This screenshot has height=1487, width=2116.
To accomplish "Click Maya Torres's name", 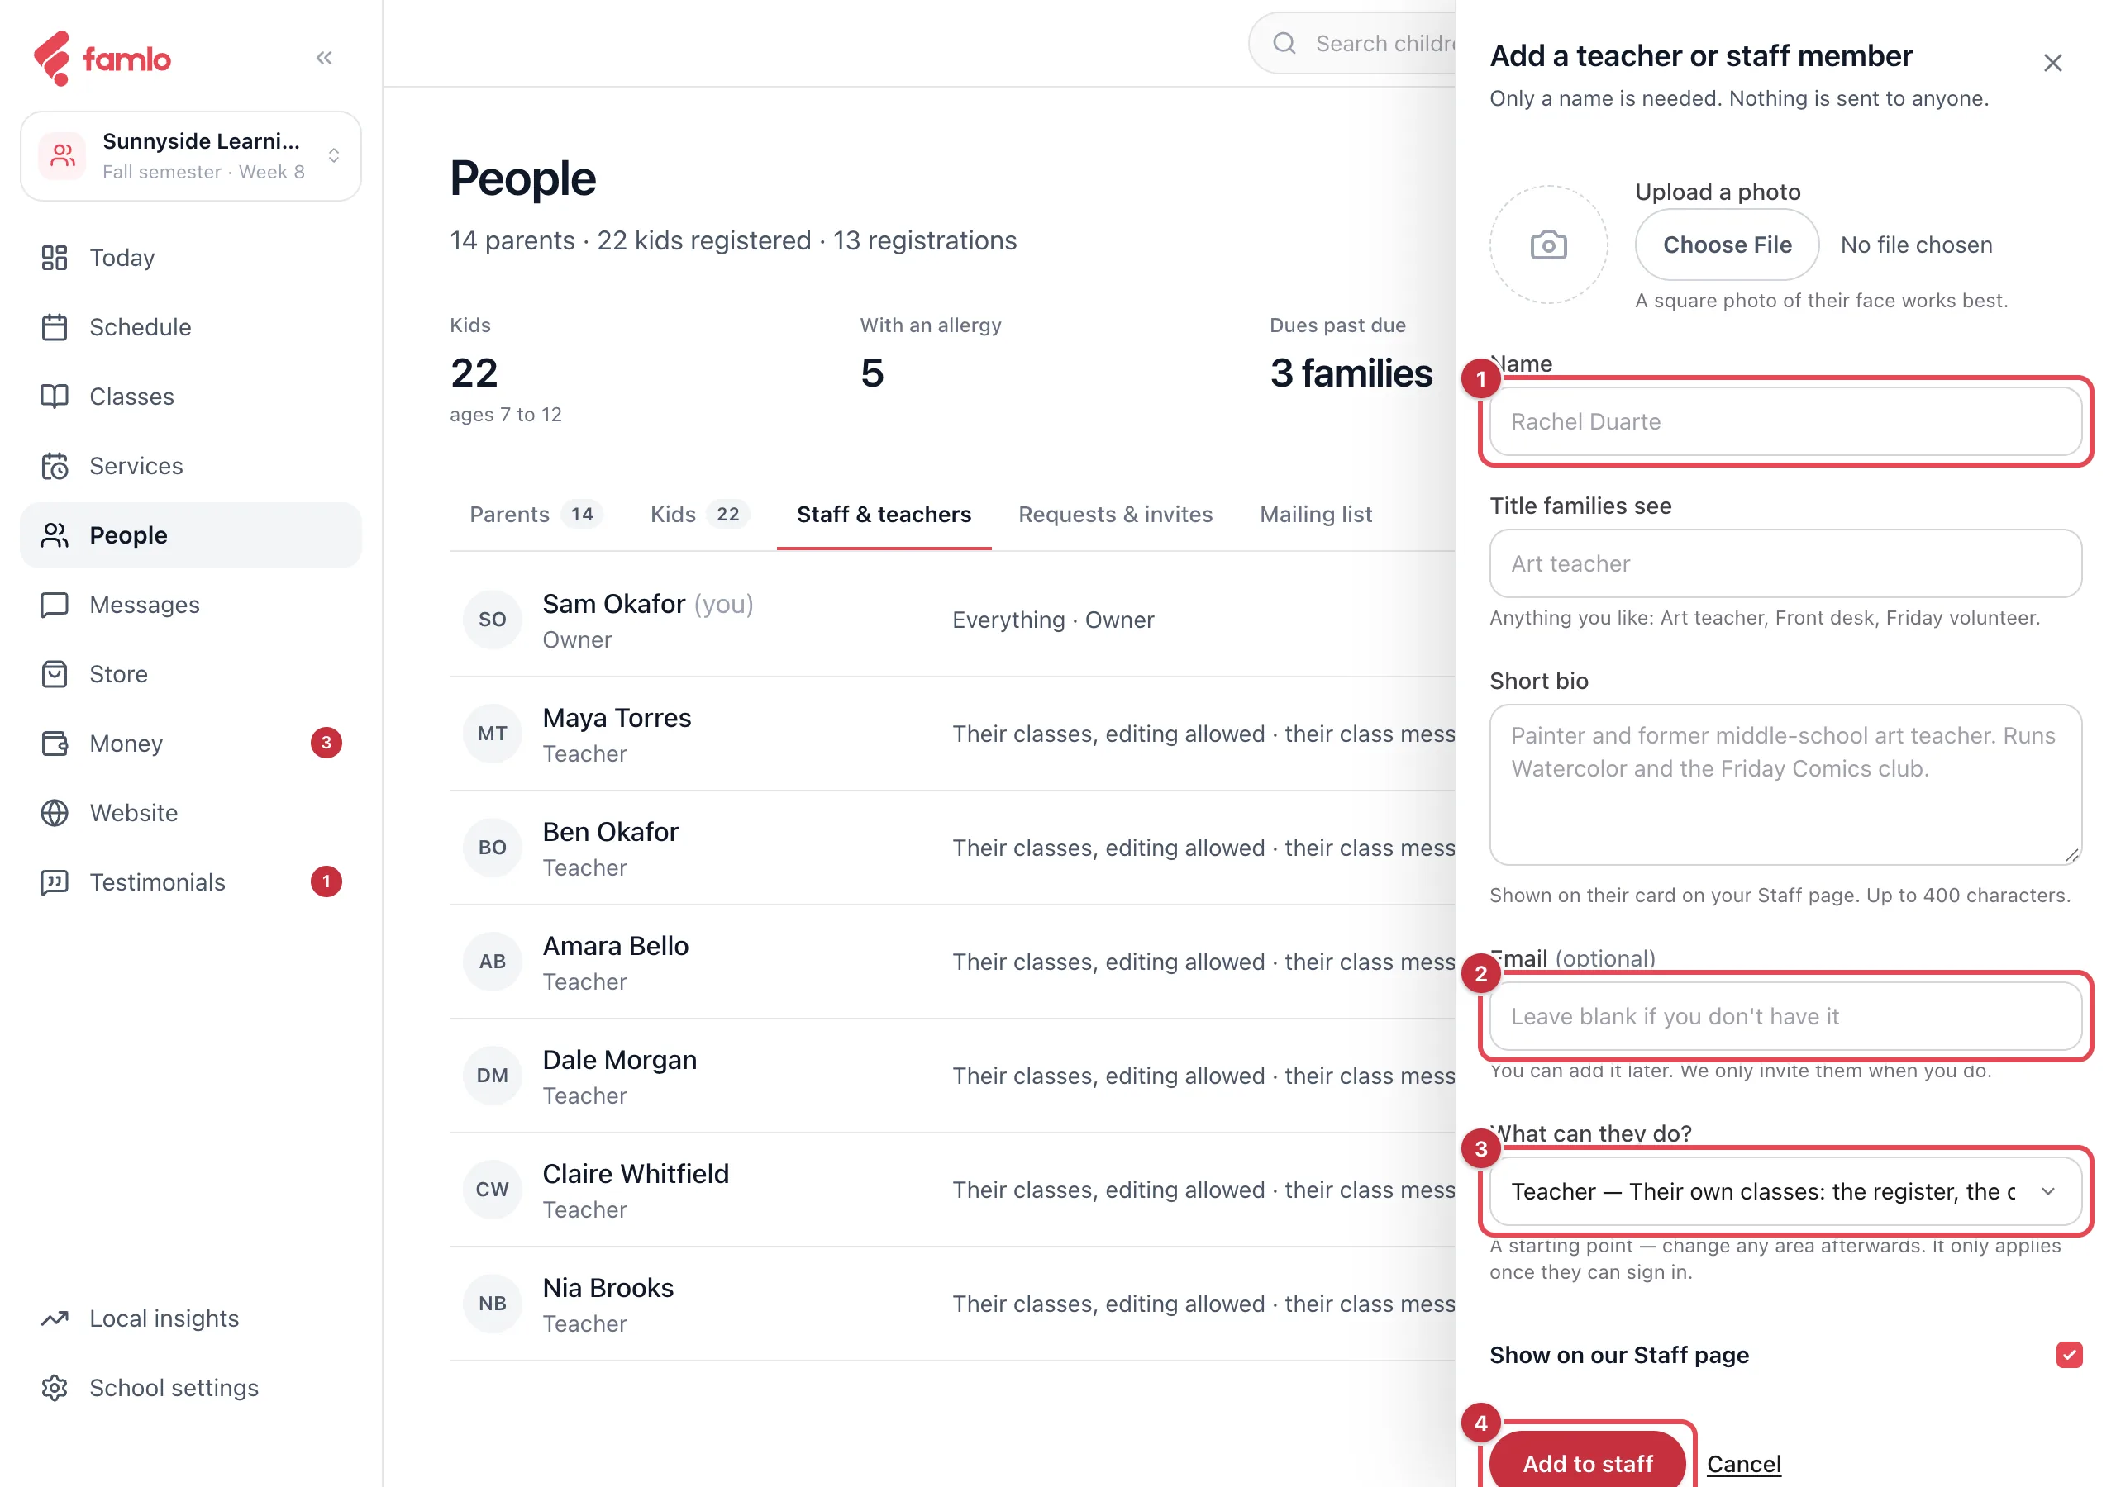I will pyautogui.click(x=617, y=718).
